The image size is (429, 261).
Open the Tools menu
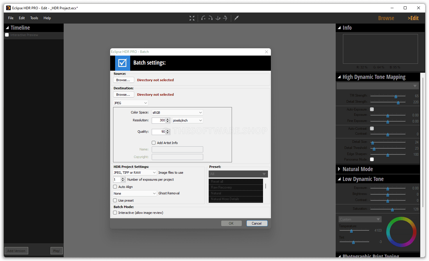pos(34,18)
